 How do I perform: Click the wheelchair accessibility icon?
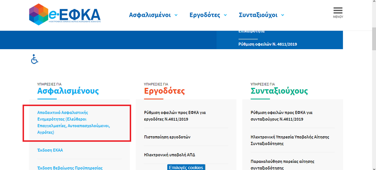(x=35, y=59)
